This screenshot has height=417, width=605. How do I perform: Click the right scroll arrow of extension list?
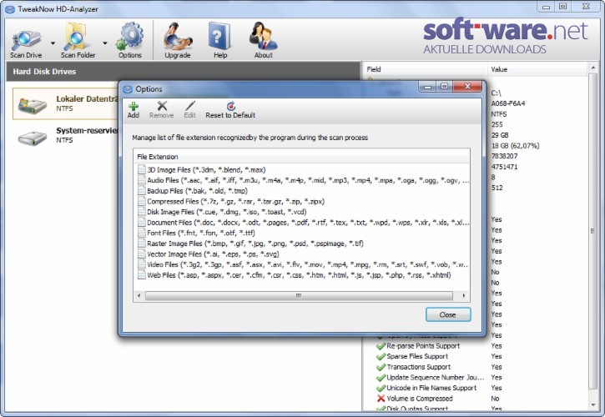click(x=464, y=296)
